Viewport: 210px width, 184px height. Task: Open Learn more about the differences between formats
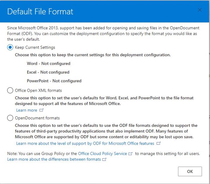54,159
